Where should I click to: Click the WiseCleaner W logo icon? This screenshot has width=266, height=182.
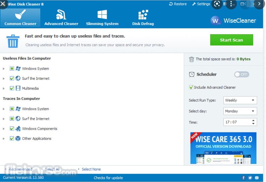point(215,21)
